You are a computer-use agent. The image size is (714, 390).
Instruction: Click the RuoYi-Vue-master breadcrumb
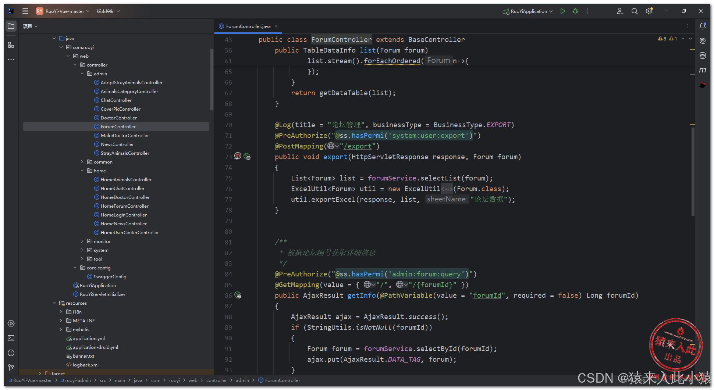pos(30,380)
